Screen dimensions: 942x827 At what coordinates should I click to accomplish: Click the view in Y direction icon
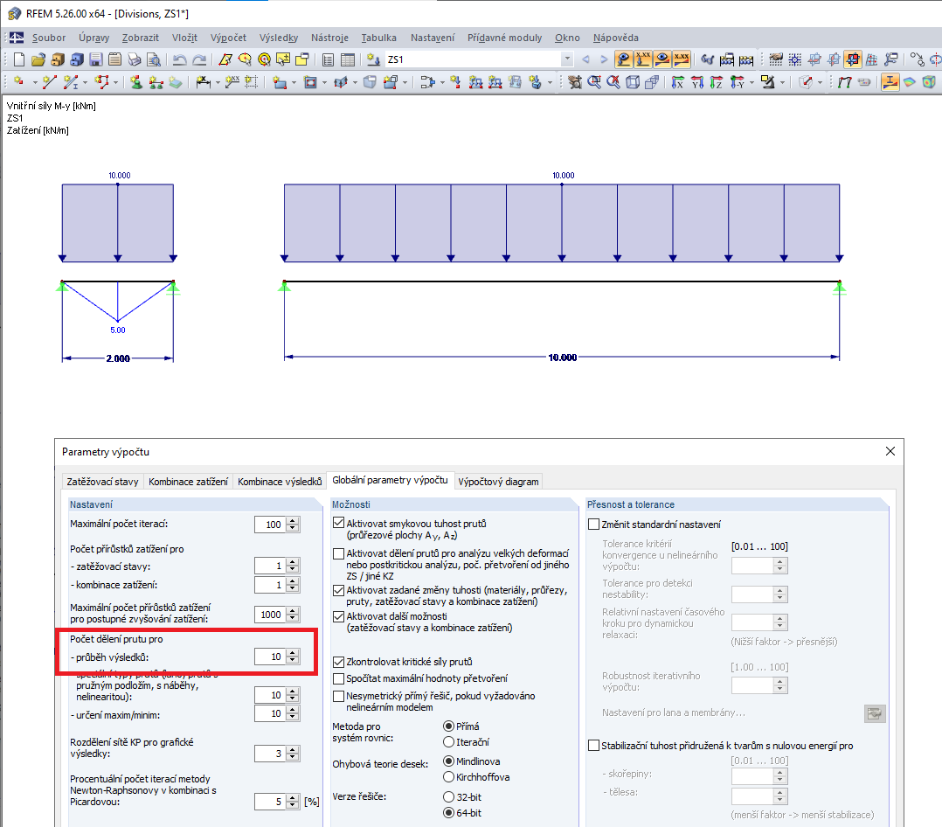click(697, 82)
